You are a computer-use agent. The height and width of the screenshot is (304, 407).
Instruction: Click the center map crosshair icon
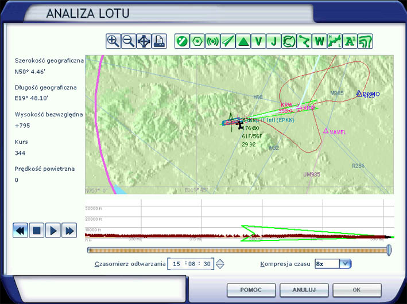[144, 41]
